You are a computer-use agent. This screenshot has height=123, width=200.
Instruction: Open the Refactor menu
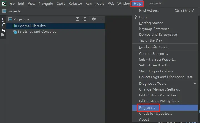(x=75, y=4)
